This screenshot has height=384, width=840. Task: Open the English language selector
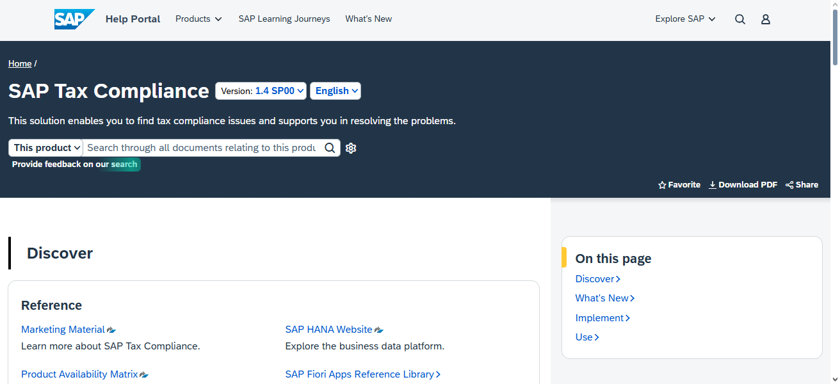[335, 90]
